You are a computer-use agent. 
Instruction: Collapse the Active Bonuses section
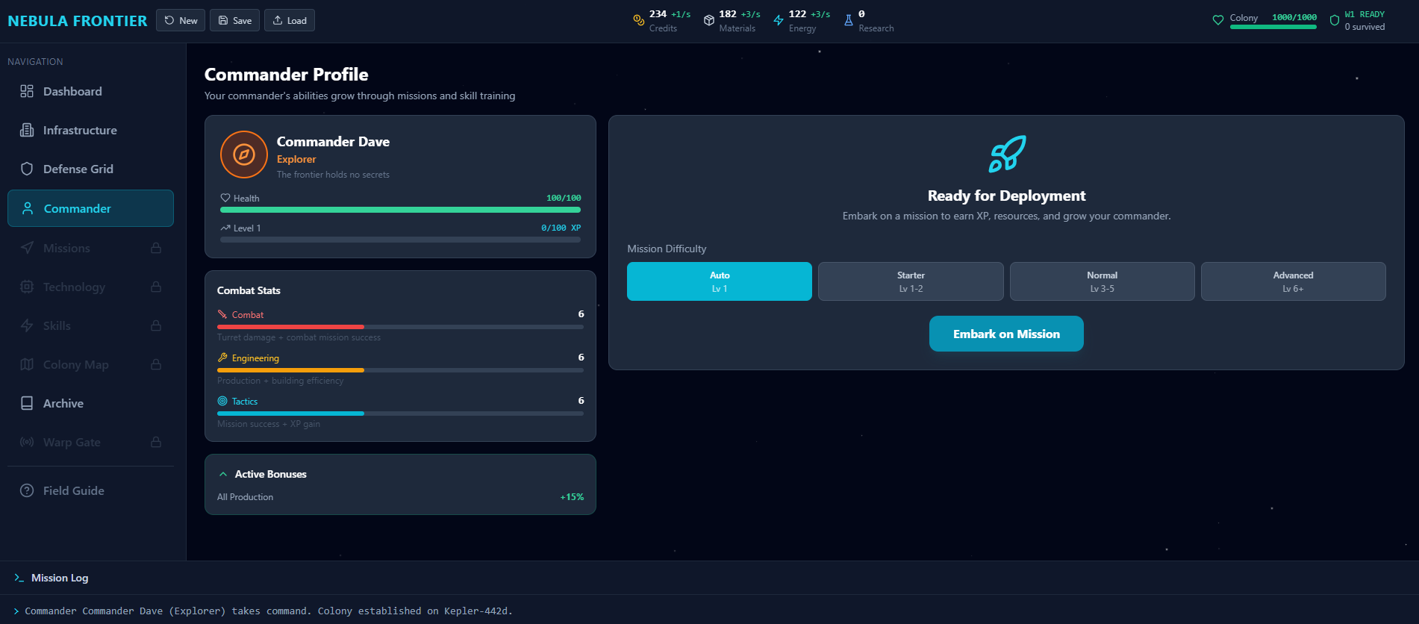pos(223,474)
